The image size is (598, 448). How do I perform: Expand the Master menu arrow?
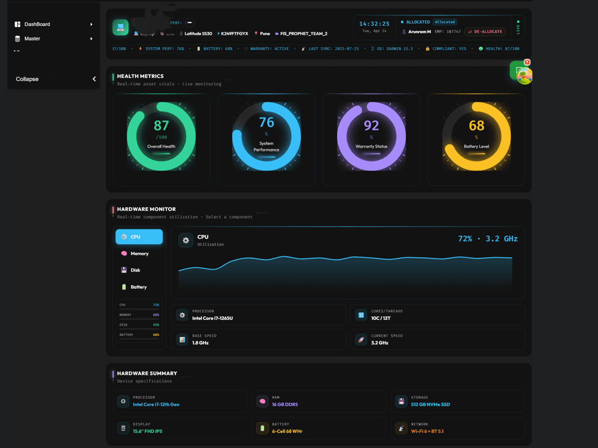pos(91,39)
